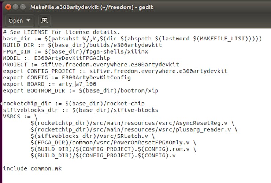Minimize the gedit window

(x=15, y=7)
